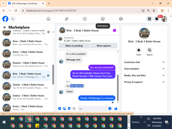Expand Media, files and links section
The image size is (172, 129).
[144, 75]
